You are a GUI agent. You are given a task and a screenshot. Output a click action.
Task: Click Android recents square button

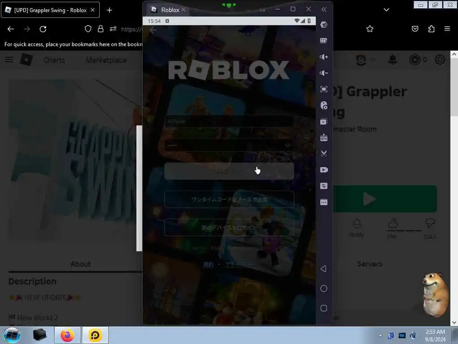pos(324,308)
